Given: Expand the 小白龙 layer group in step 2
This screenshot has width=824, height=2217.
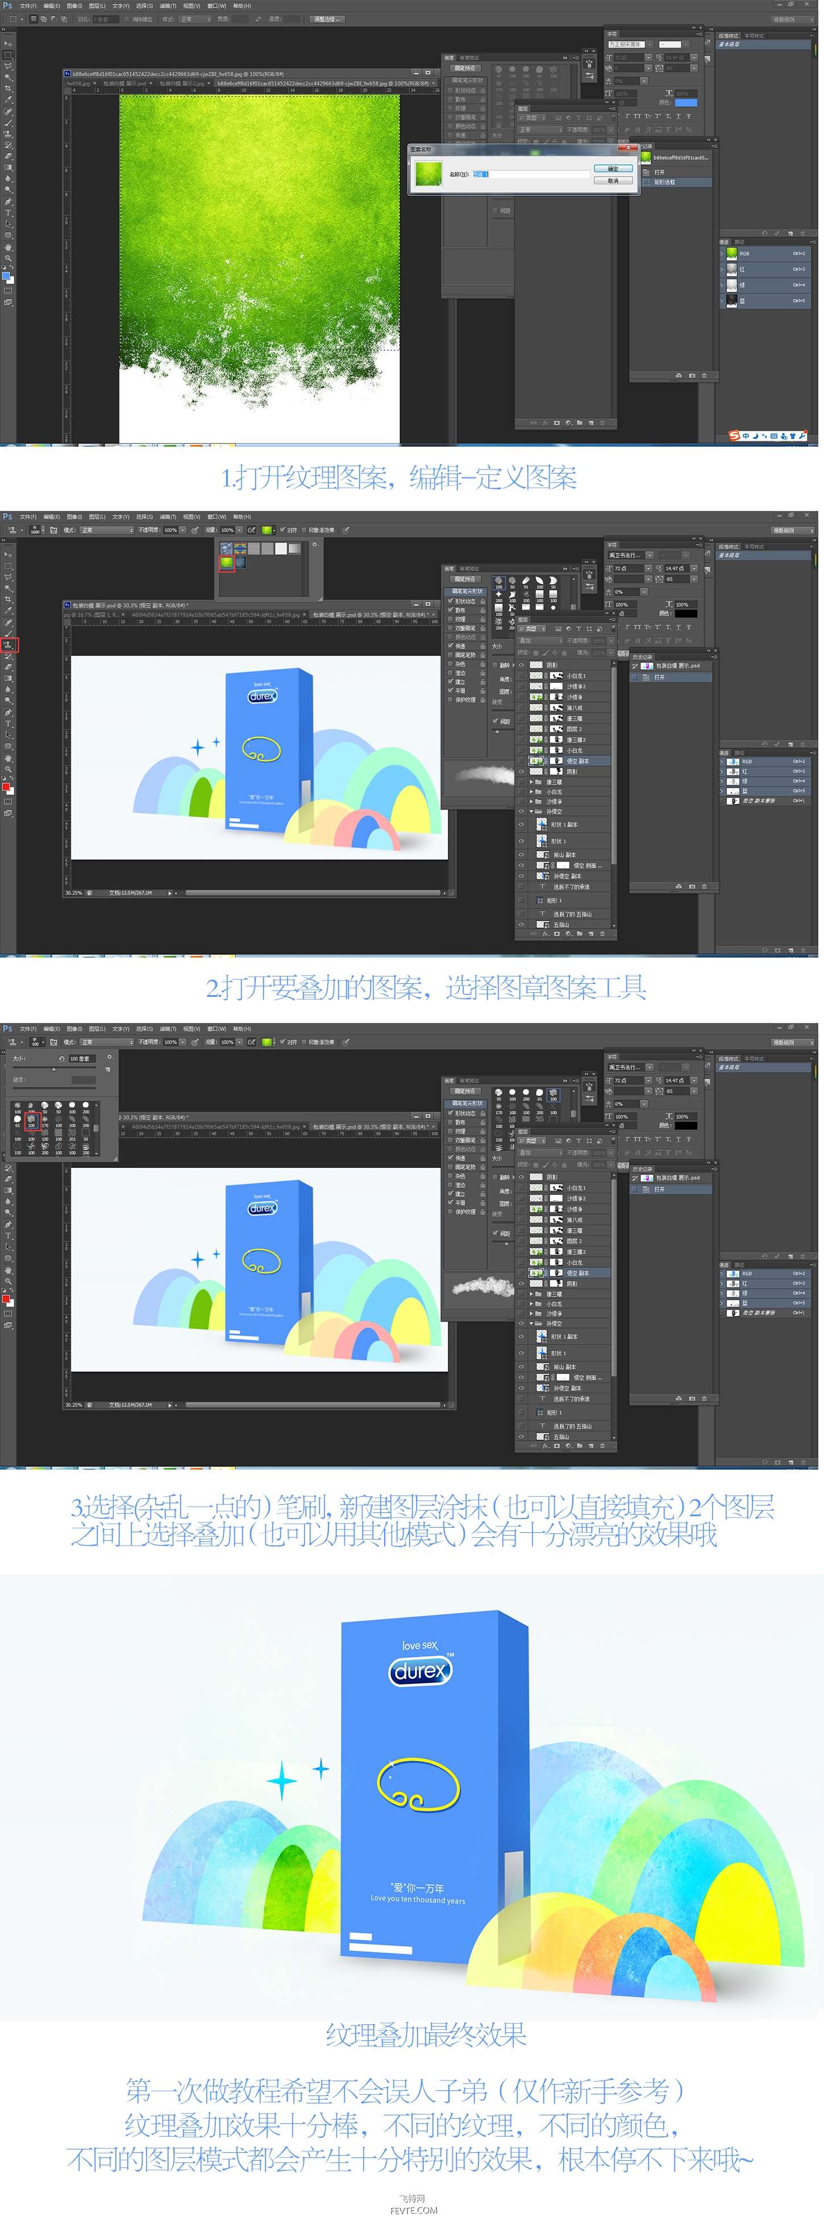Looking at the screenshot, I should 531,792.
